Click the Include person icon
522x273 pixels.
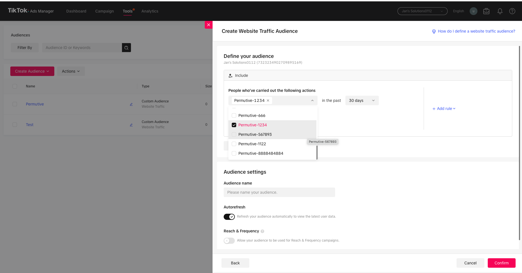point(230,76)
